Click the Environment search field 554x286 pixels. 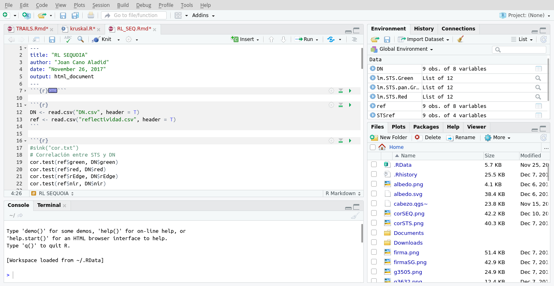click(519, 49)
